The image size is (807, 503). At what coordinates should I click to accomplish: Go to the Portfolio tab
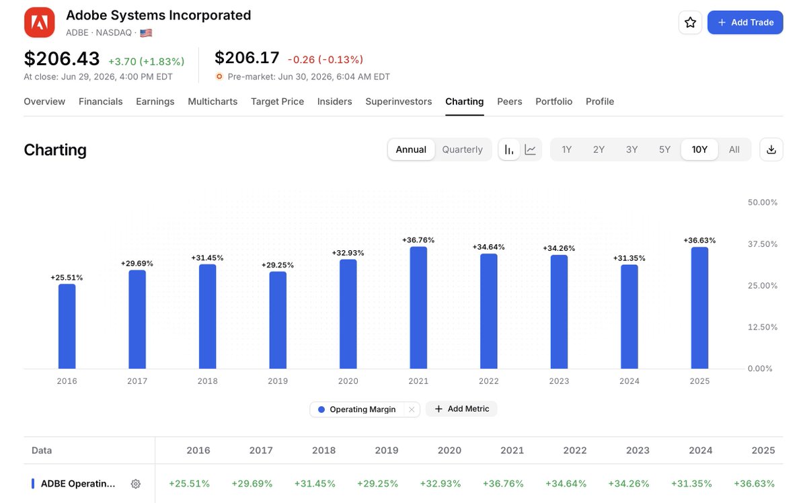(x=554, y=102)
